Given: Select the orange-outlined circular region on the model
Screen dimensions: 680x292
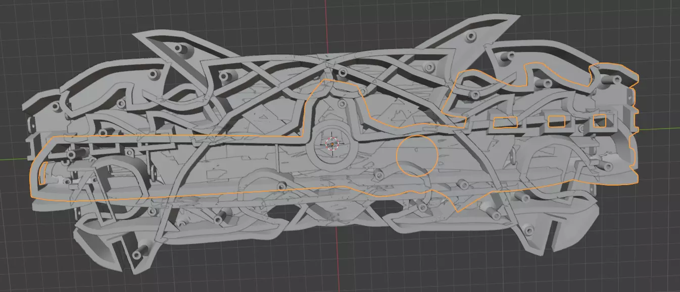Looking at the screenshot, I should [417, 156].
